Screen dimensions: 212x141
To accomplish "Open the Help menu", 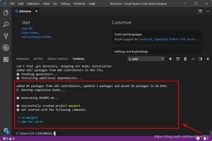I will click(92, 4).
